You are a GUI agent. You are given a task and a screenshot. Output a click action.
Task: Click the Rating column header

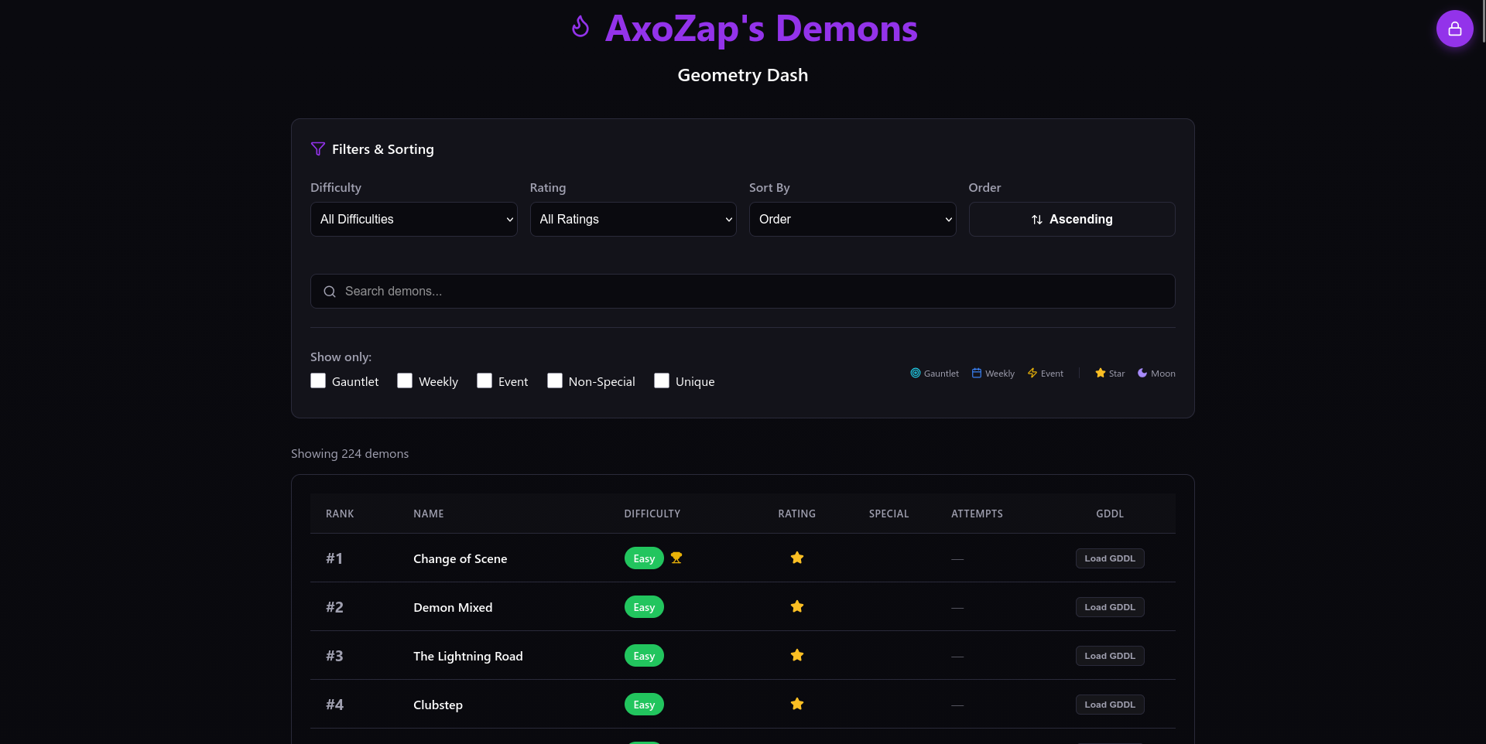797,514
